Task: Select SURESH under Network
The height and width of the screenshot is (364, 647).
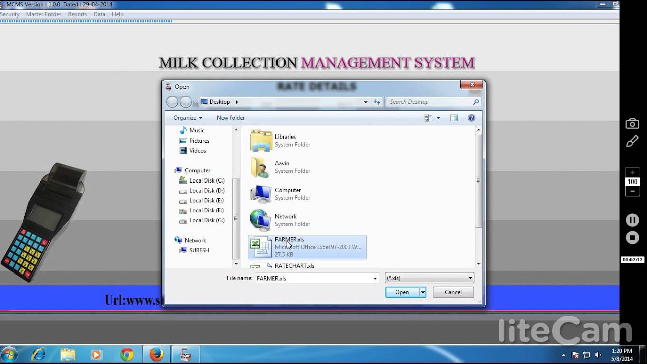Action: pyautogui.click(x=195, y=250)
